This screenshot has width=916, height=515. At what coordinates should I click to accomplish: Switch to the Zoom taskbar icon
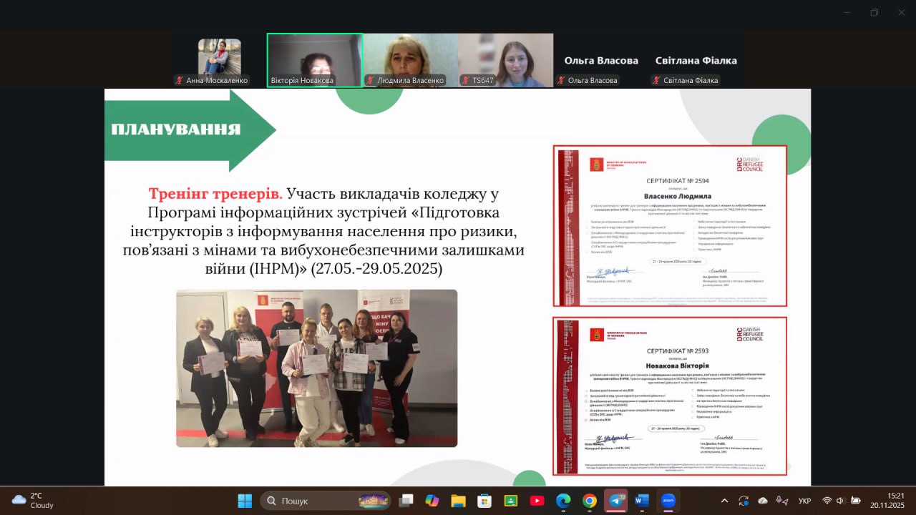668,501
